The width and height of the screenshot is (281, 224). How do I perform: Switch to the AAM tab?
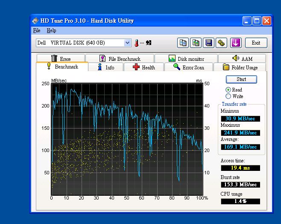coord(242,59)
